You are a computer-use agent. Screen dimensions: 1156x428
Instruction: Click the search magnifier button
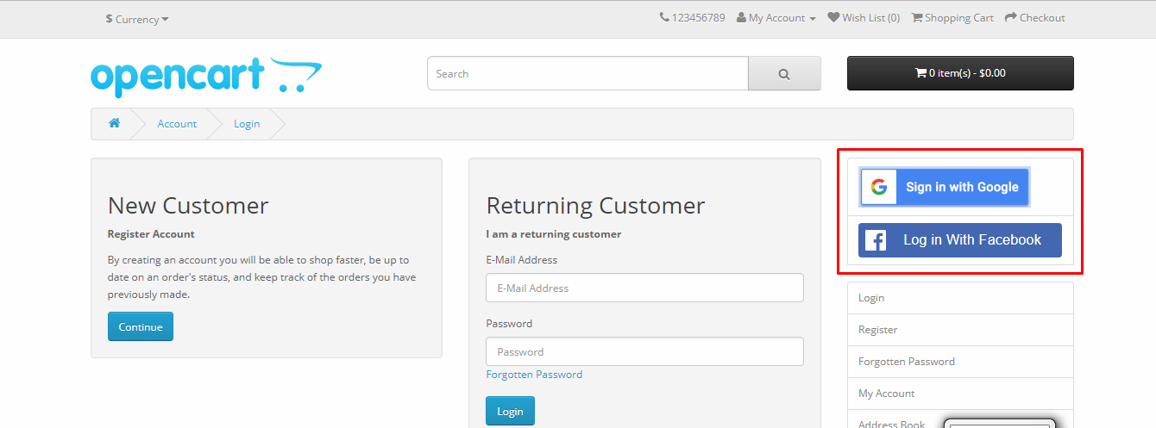point(784,73)
